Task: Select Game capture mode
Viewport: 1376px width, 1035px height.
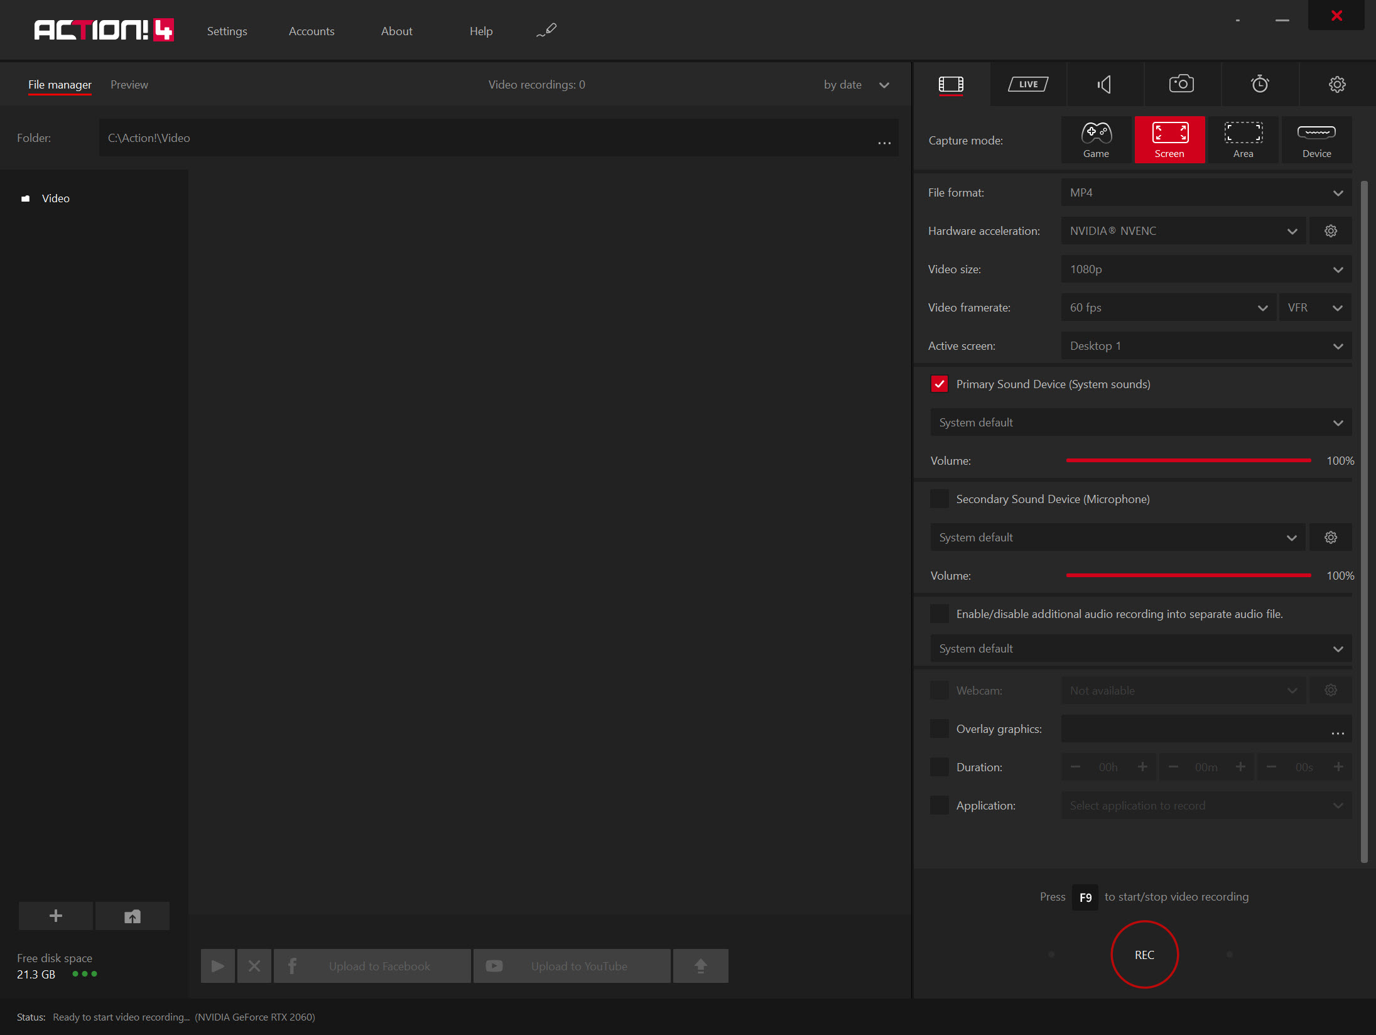Action: 1096,140
